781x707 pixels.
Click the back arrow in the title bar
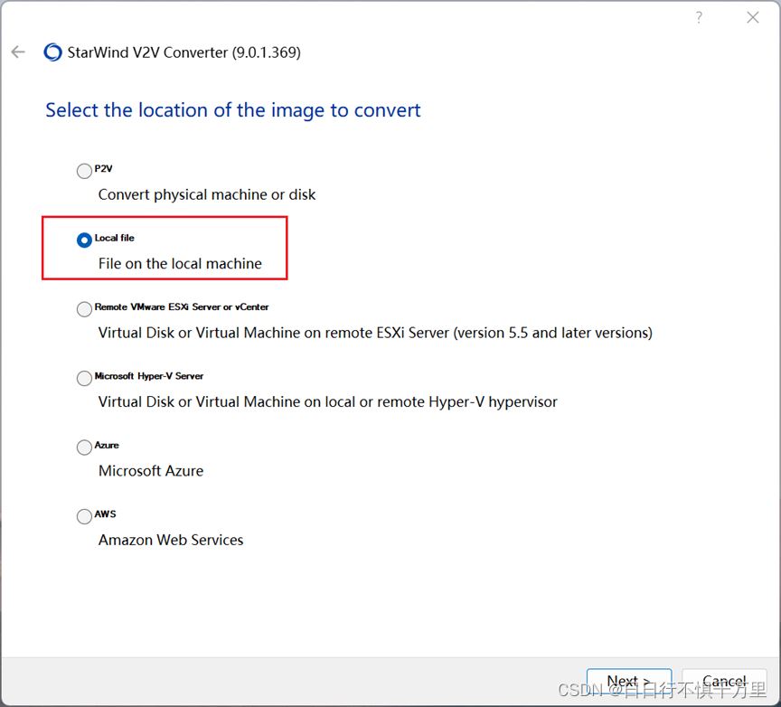pos(18,52)
